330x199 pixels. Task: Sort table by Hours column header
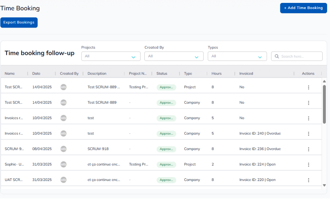[217, 74]
